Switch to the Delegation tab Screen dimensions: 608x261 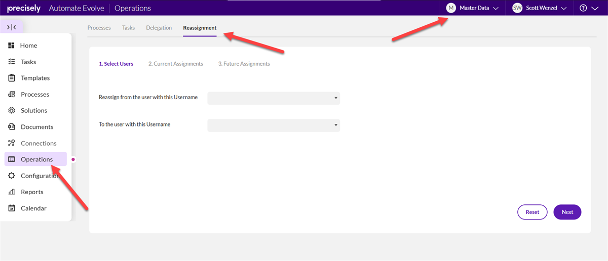click(x=159, y=28)
